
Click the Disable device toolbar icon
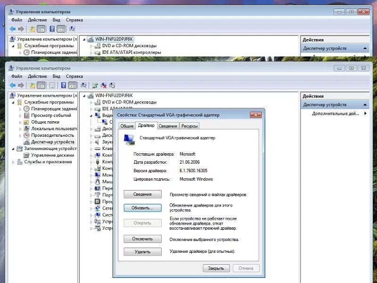click(104, 85)
